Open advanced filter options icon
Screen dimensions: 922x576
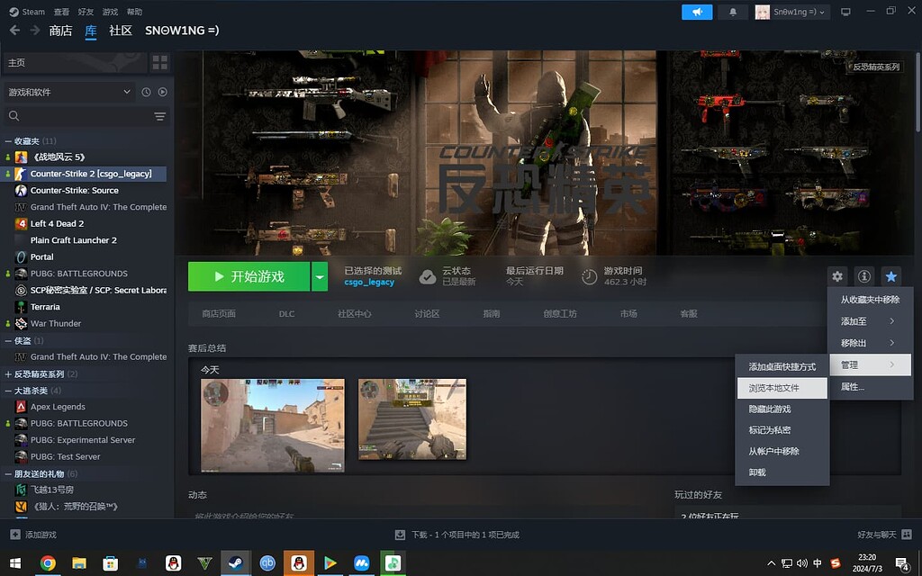click(160, 116)
